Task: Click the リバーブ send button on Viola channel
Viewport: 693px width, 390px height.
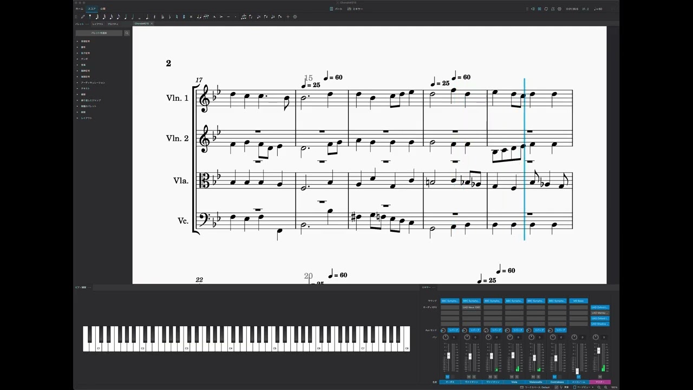Action: coord(518,330)
